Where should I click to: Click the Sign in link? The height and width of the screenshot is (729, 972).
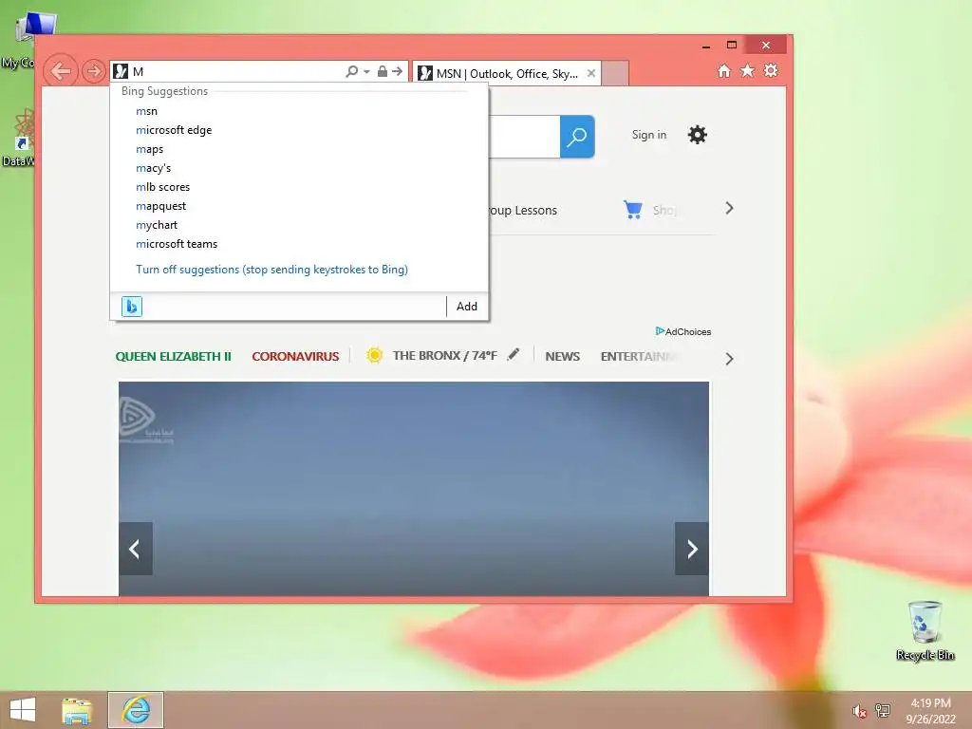pyautogui.click(x=649, y=135)
